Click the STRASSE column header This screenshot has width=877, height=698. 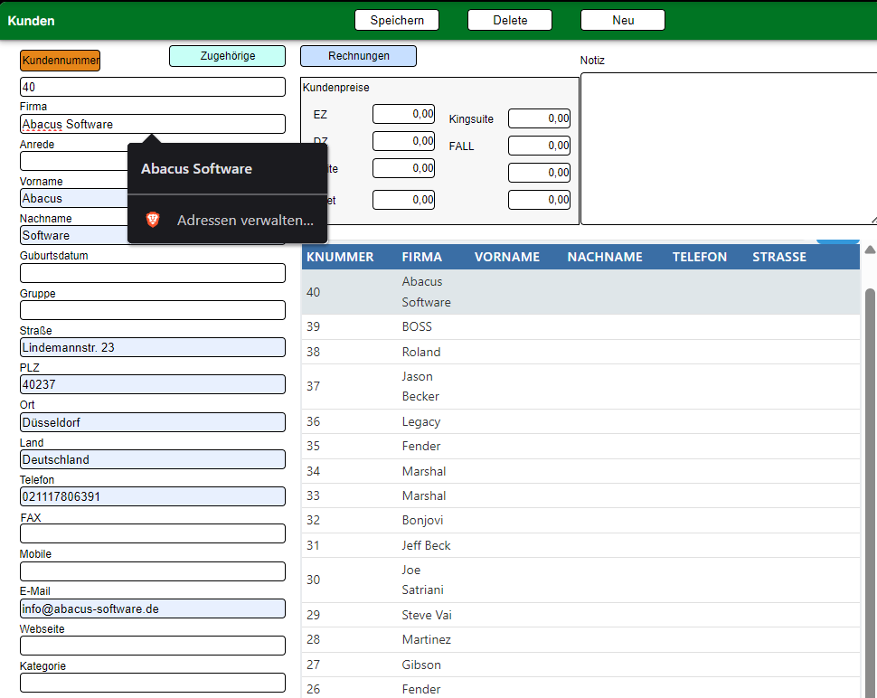click(779, 257)
